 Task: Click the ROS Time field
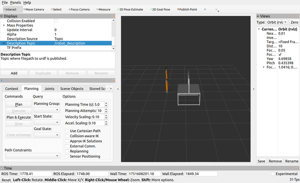tap(36, 174)
